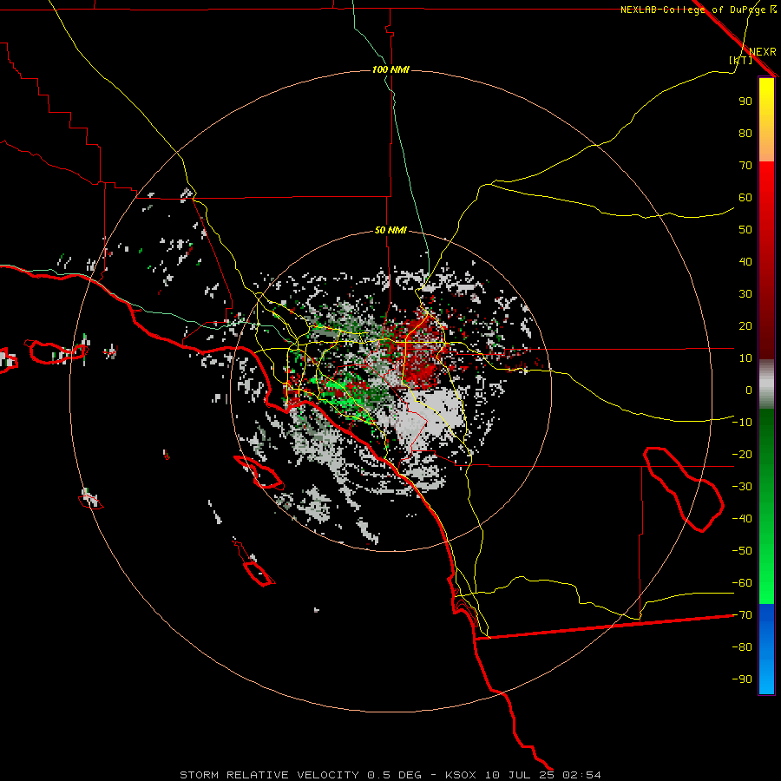
Task: Click the -90 scale value
Action: 742,679
